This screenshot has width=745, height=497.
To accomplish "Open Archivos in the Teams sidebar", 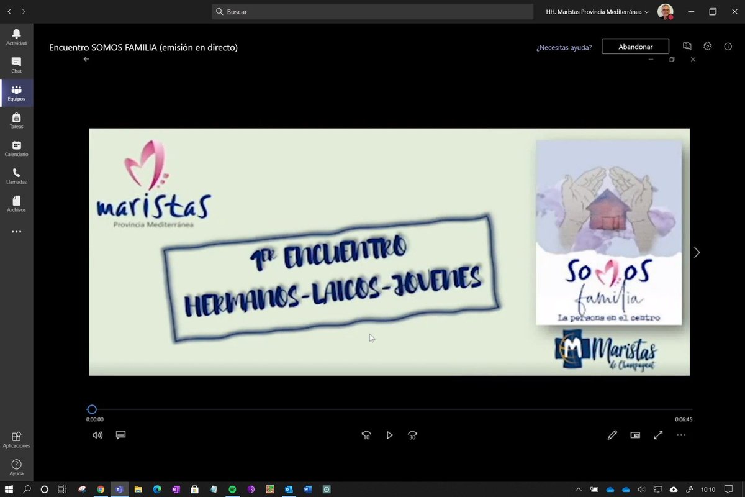I will [x=16, y=204].
